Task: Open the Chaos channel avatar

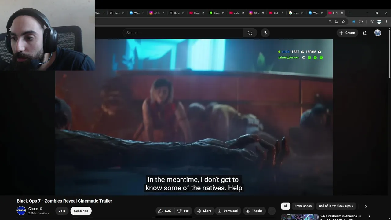Action: pos(21,211)
